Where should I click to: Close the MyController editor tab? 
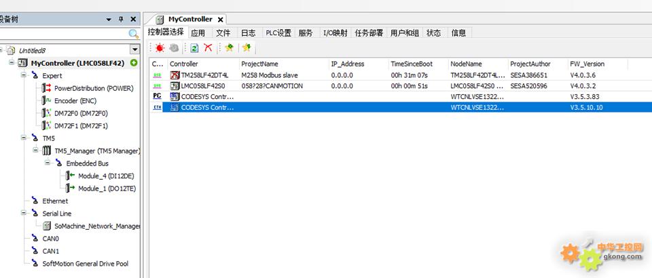tap(220, 20)
